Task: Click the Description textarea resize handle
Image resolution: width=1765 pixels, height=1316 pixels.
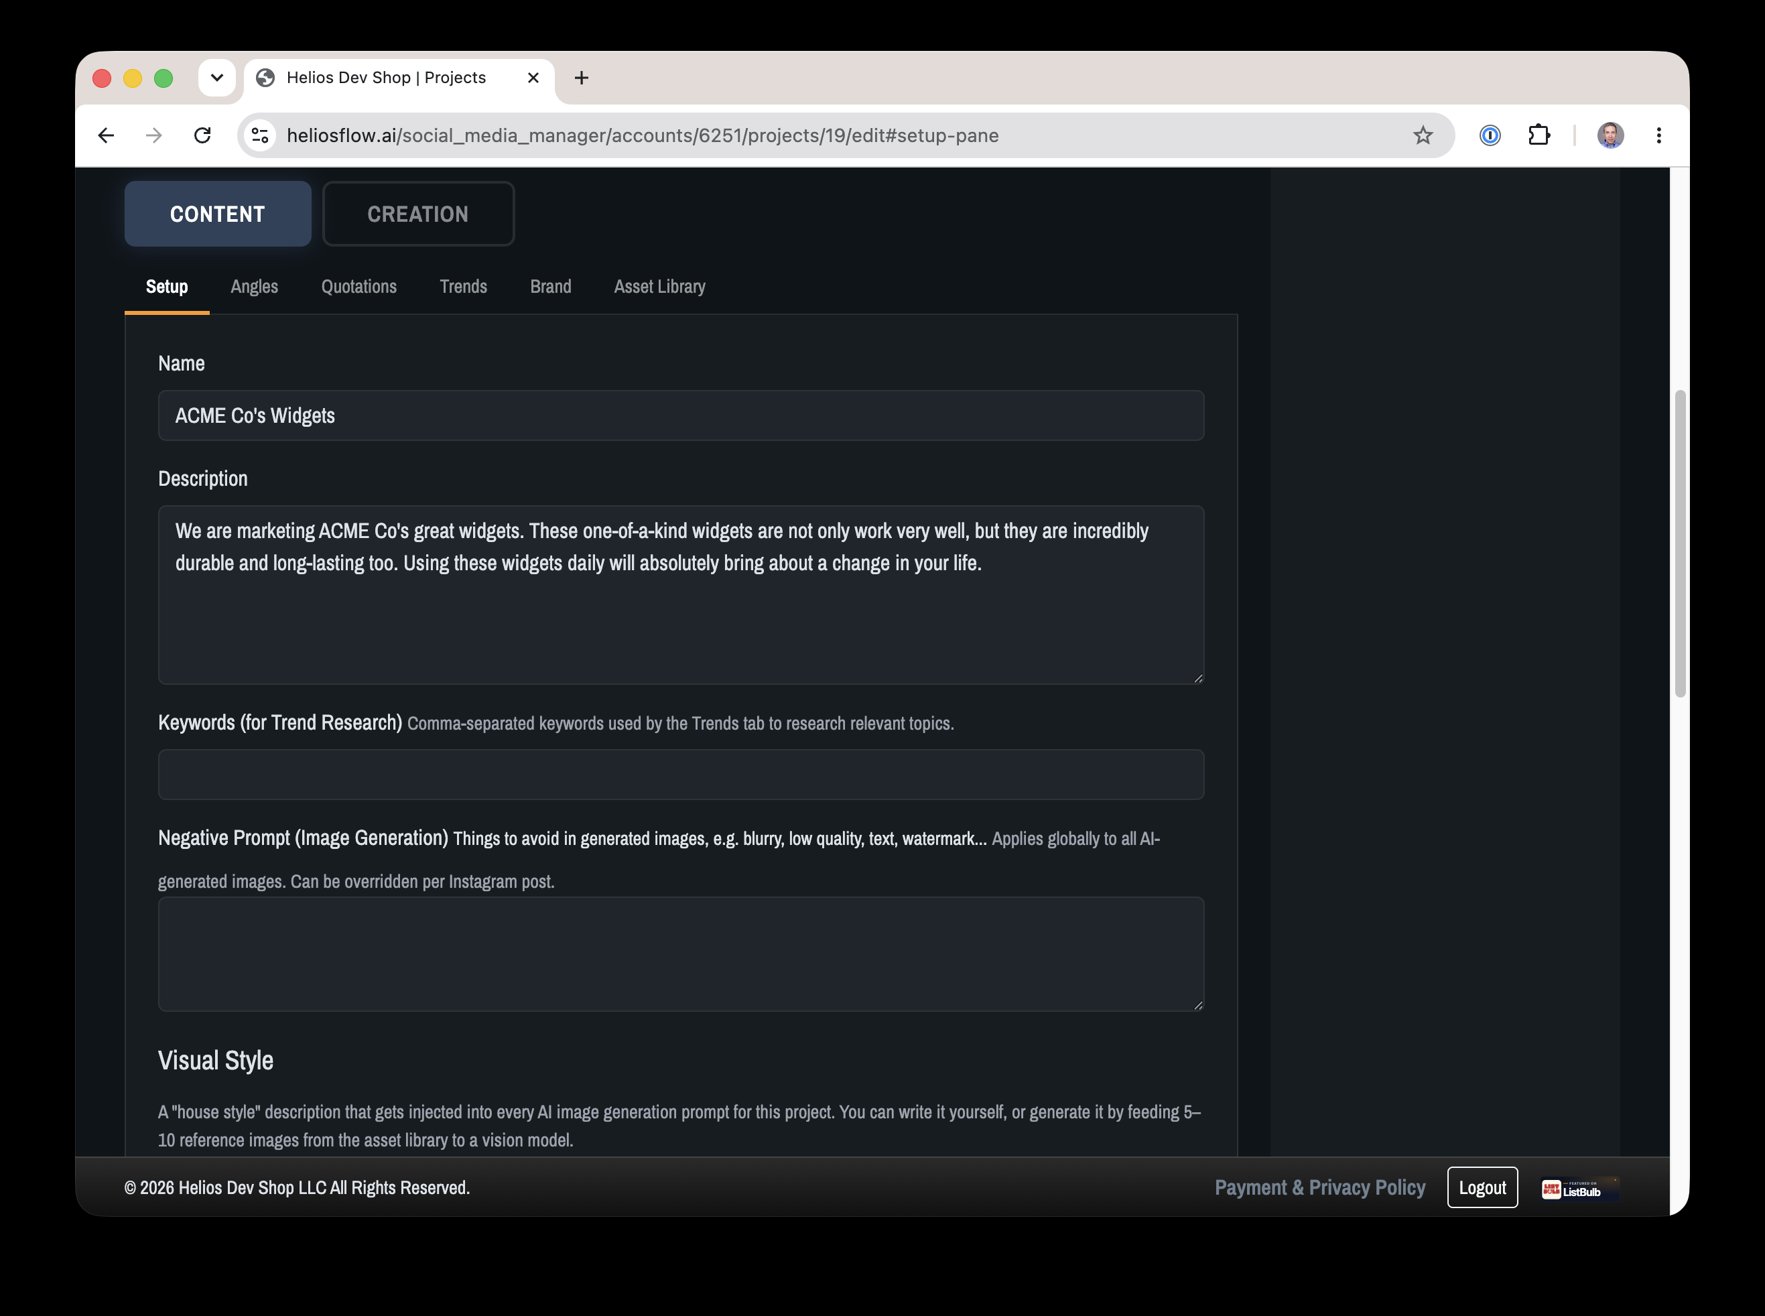Action: pos(1198,678)
